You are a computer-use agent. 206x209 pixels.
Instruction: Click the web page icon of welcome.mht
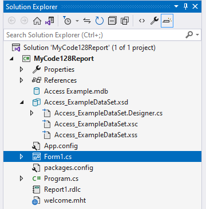36,200
